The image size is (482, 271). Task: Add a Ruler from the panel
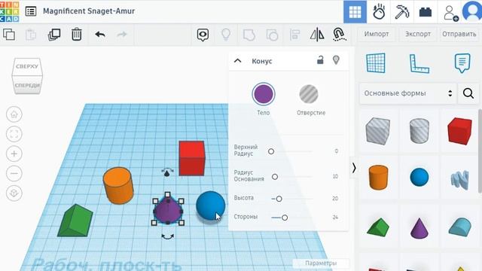pos(419,63)
